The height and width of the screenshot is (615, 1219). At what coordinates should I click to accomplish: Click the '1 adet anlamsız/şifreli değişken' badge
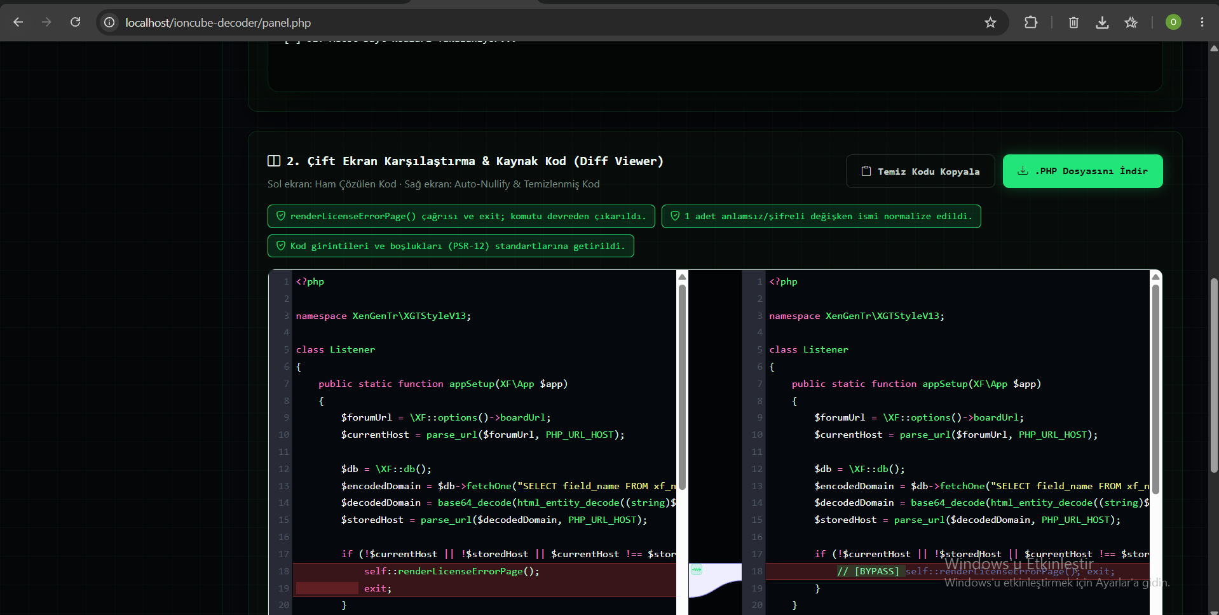click(821, 216)
